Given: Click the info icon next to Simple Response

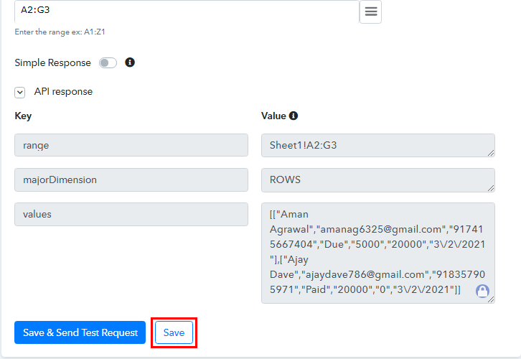Looking at the screenshot, I should (130, 62).
